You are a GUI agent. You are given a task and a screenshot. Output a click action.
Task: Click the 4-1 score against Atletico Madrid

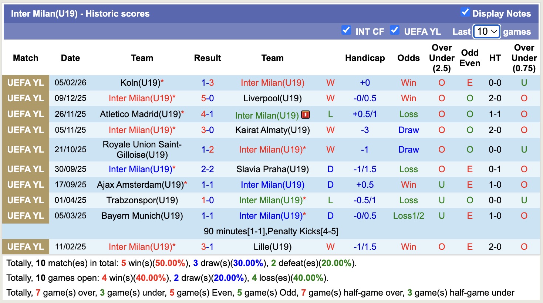tap(207, 114)
